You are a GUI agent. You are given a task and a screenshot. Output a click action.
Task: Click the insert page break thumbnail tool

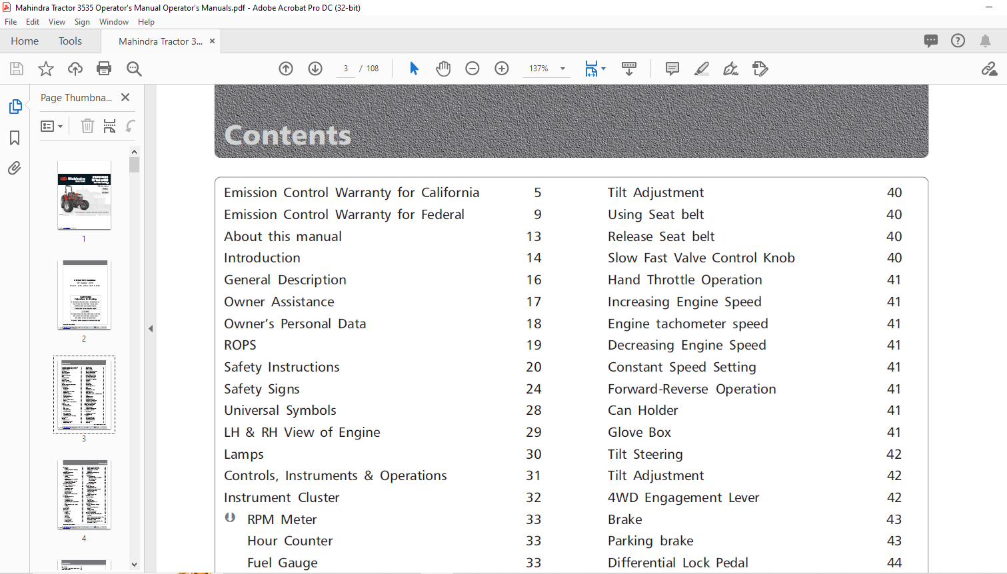pos(110,126)
